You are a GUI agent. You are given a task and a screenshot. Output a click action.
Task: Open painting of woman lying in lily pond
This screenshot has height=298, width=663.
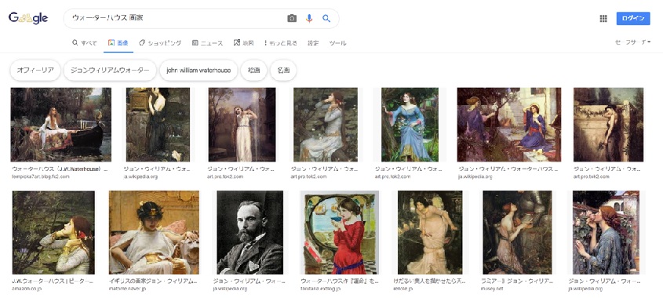(x=53, y=232)
